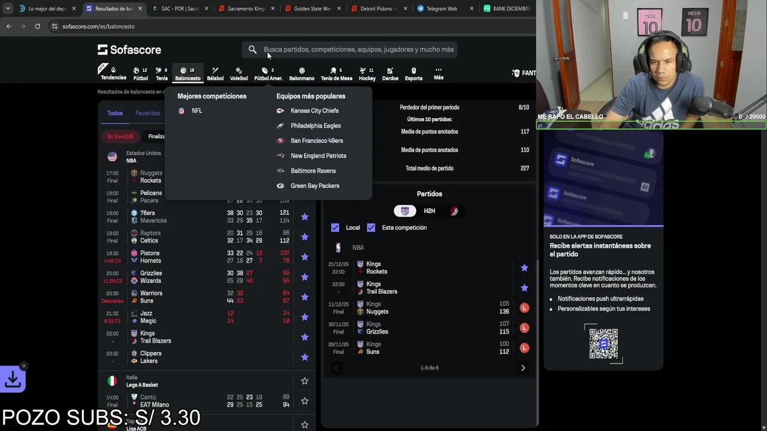Click the blue download overlay icon
This screenshot has width=767, height=431.
(13, 379)
